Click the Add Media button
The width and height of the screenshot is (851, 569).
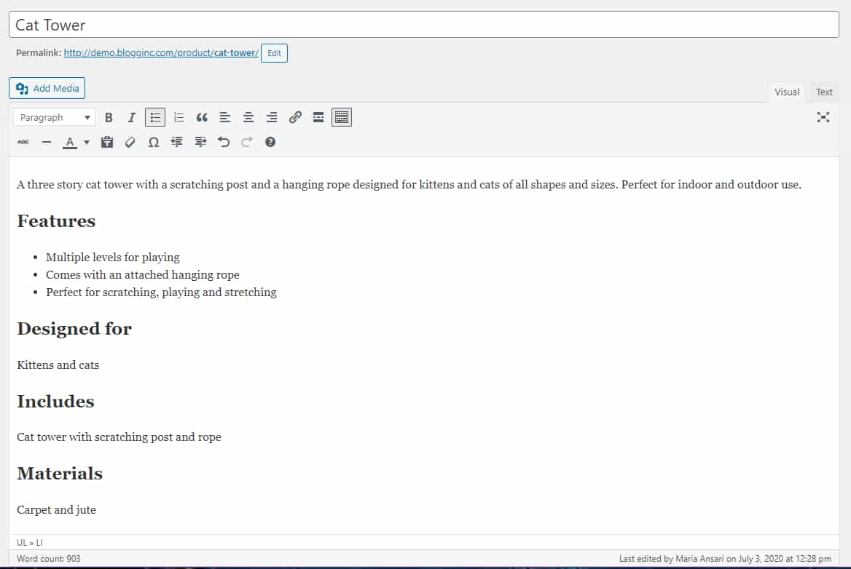[47, 88]
